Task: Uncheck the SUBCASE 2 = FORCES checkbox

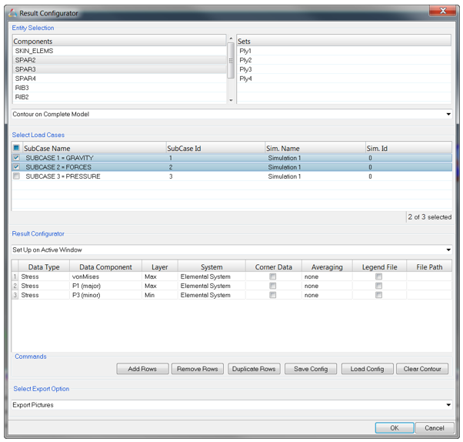Action: click(x=17, y=167)
